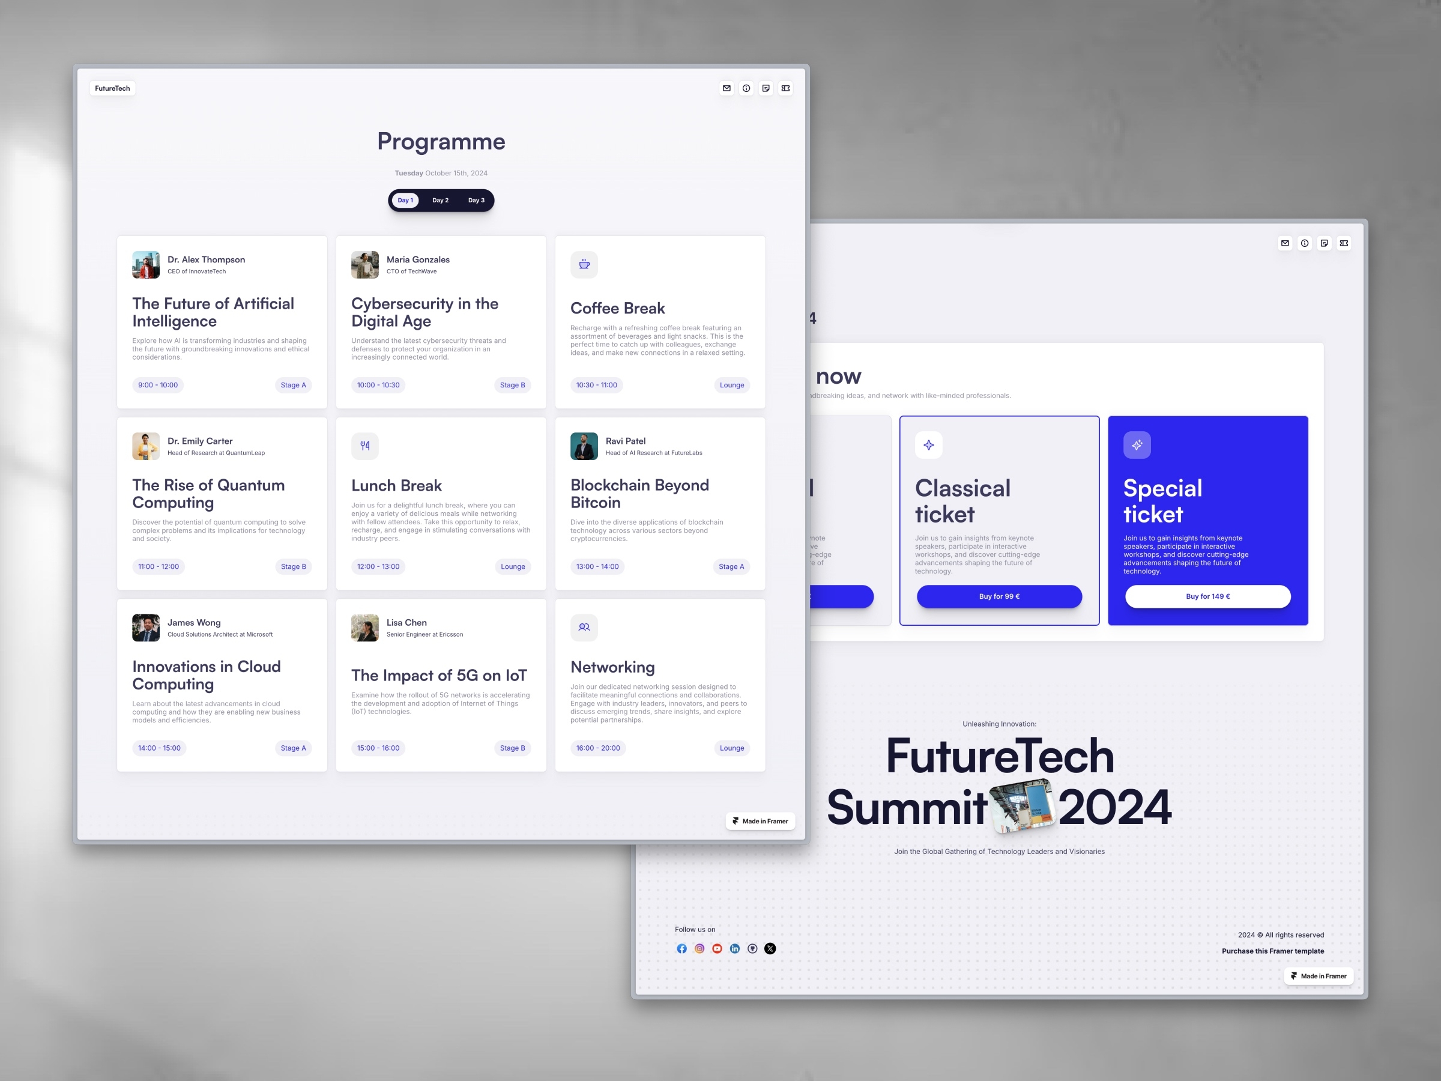Select Day 3 tab in programme
Screen dimensions: 1441x1081
point(477,201)
